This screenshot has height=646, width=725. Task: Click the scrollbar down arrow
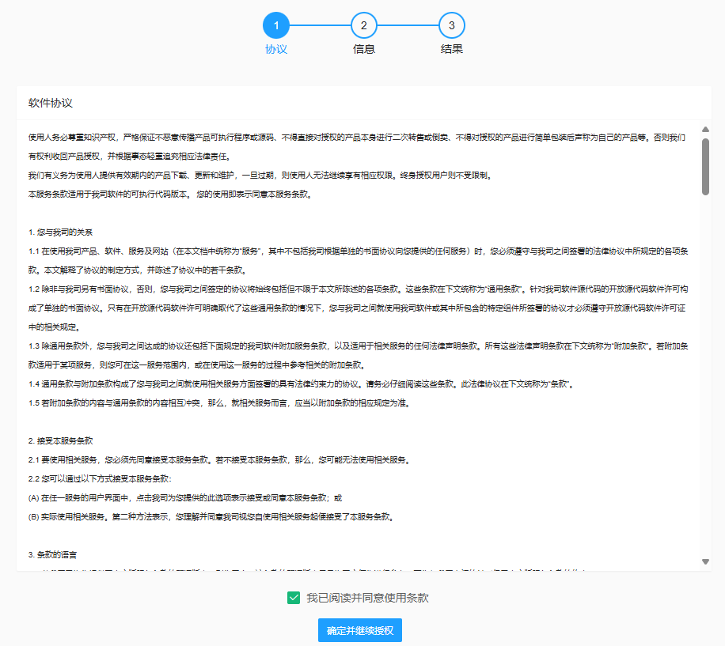click(705, 561)
